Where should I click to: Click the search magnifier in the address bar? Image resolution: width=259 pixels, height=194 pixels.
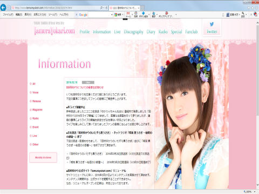pos(101,8)
